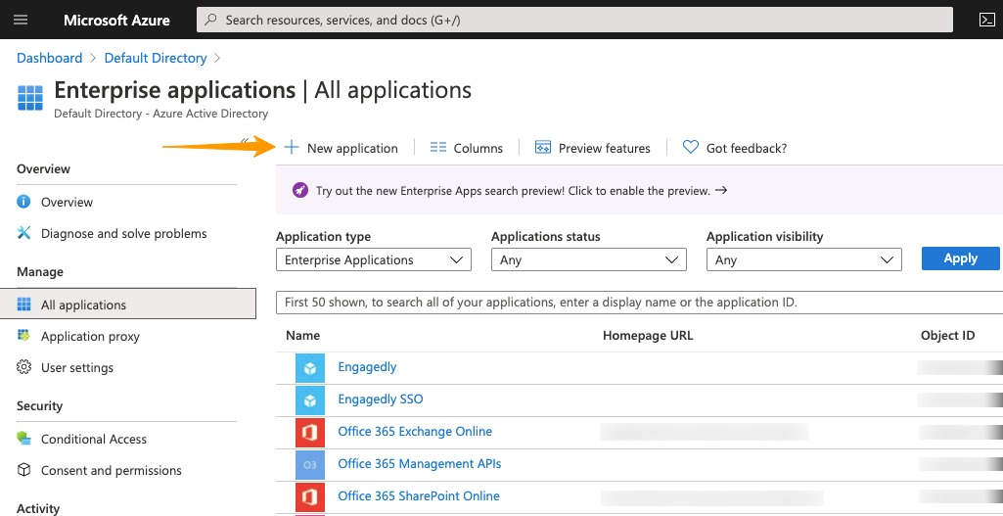Image resolution: width=1003 pixels, height=516 pixels.
Task: Click the rocket preview icon
Action: [x=300, y=190]
